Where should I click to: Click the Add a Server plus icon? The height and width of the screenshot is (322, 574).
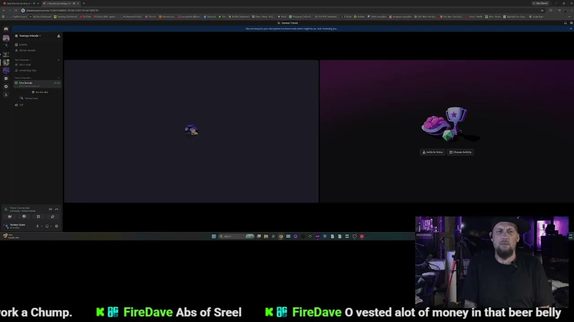(x=6, y=78)
